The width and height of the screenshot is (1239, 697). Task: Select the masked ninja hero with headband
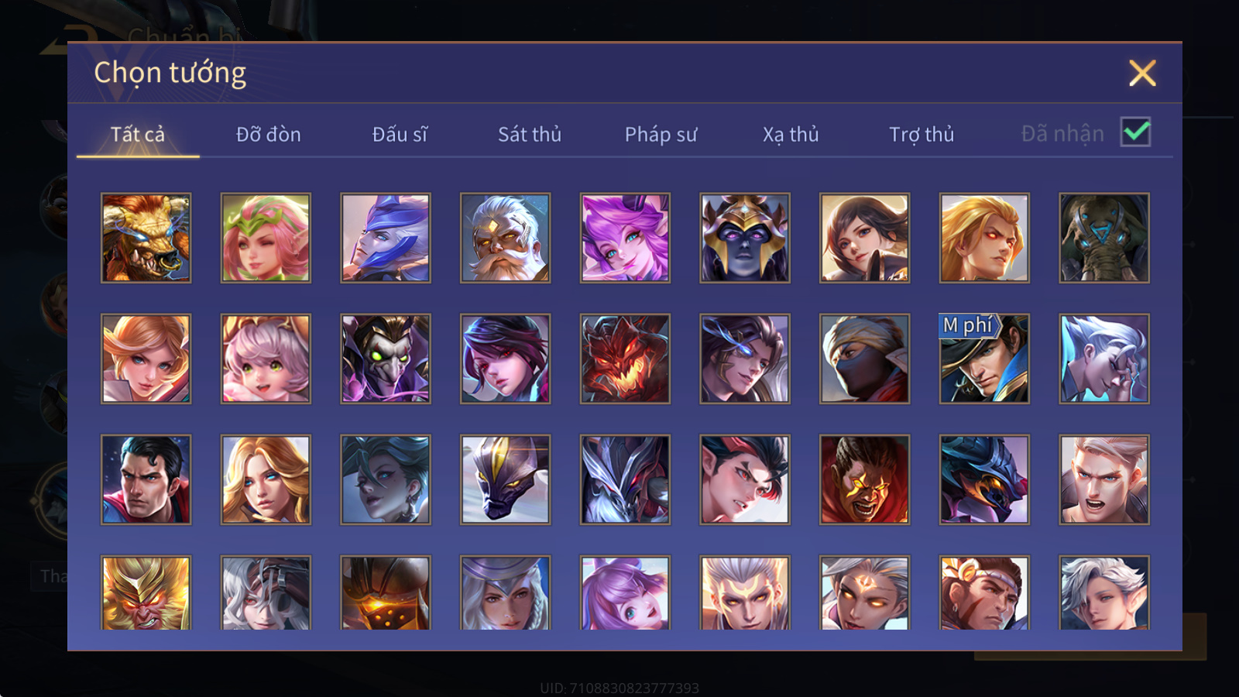pos(864,359)
